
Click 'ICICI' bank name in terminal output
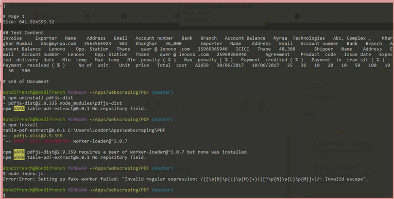[243, 49]
